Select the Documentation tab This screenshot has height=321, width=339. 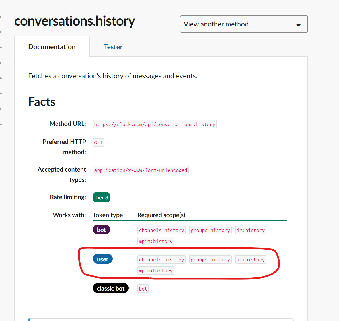point(52,47)
